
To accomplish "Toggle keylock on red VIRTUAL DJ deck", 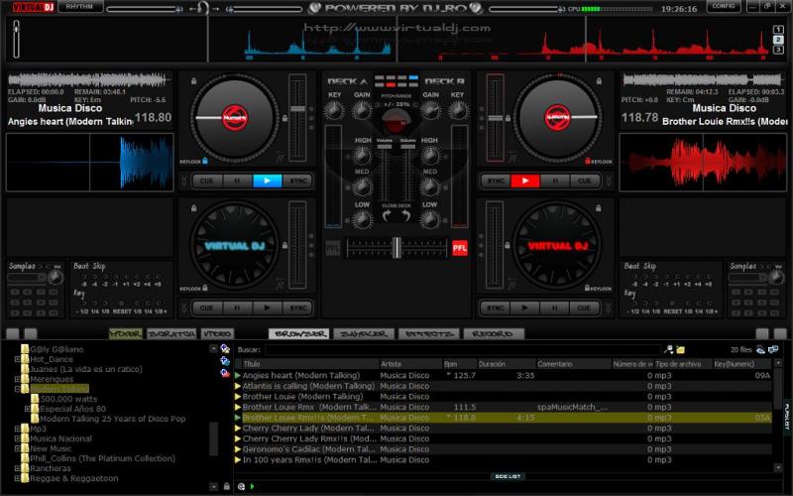I will tap(588, 288).
